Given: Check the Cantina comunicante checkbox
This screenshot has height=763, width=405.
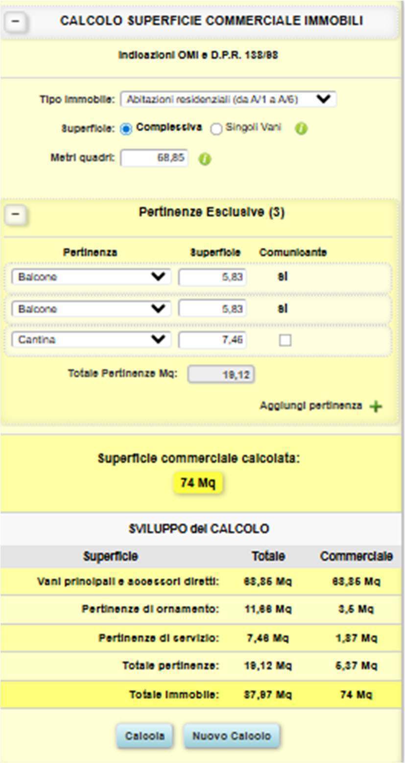Looking at the screenshot, I should coord(285,340).
